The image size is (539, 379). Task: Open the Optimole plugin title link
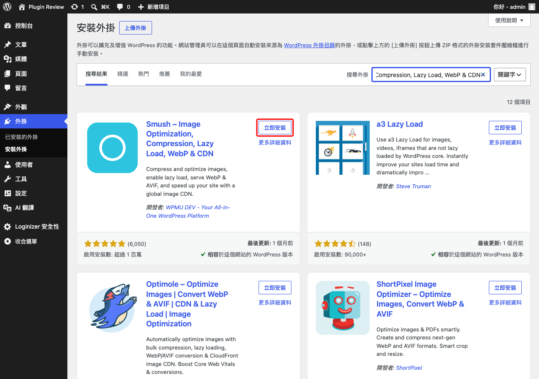tap(187, 304)
